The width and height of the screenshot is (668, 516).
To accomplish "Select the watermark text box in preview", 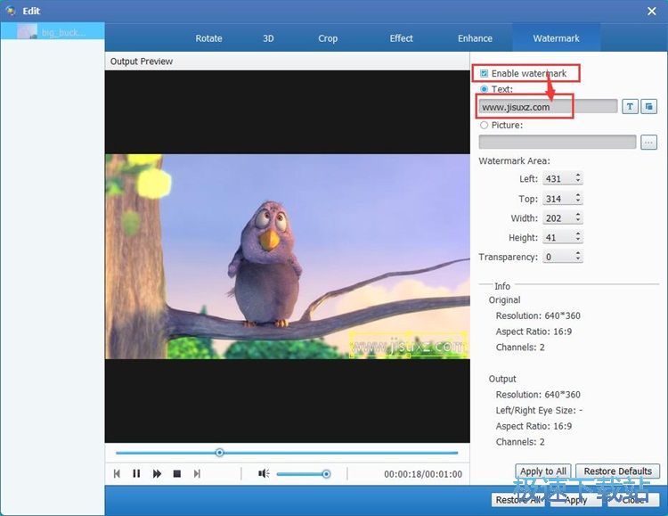I will 408,346.
